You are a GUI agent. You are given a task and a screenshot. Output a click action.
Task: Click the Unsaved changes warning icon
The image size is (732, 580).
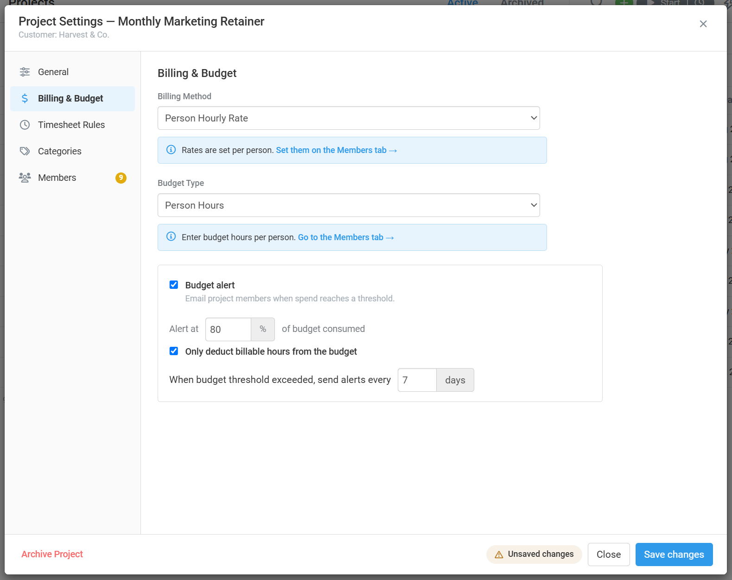[x=499, y=555]
